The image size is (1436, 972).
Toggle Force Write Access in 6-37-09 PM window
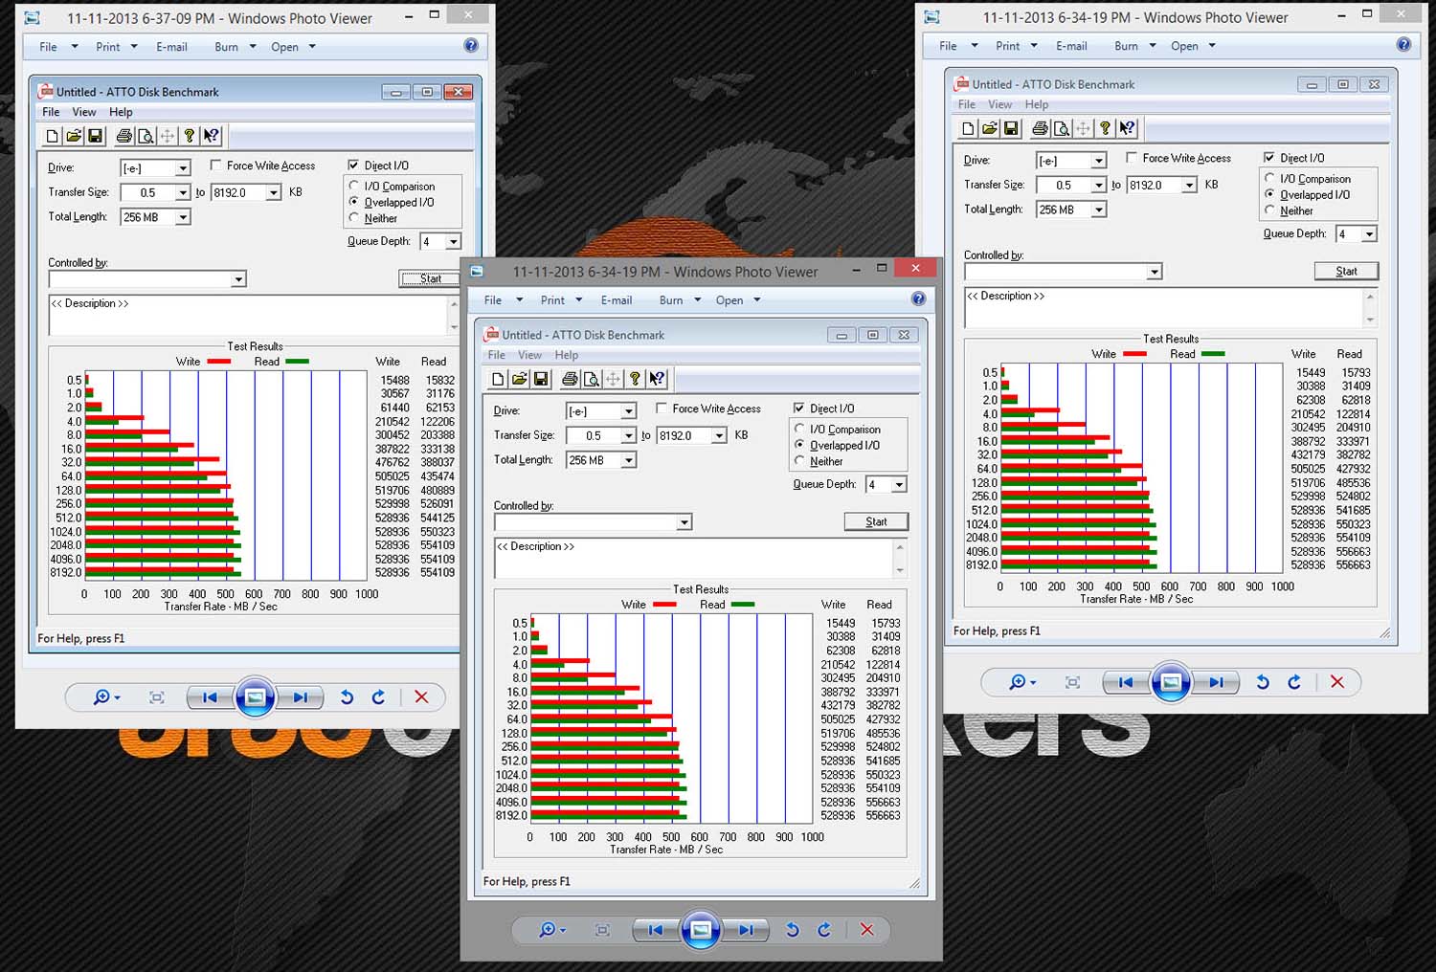[215, 166]
